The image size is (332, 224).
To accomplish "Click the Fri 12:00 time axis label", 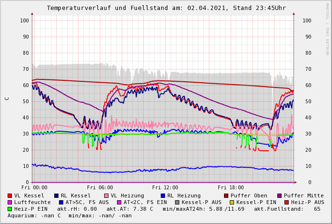I will click(165, 187).
